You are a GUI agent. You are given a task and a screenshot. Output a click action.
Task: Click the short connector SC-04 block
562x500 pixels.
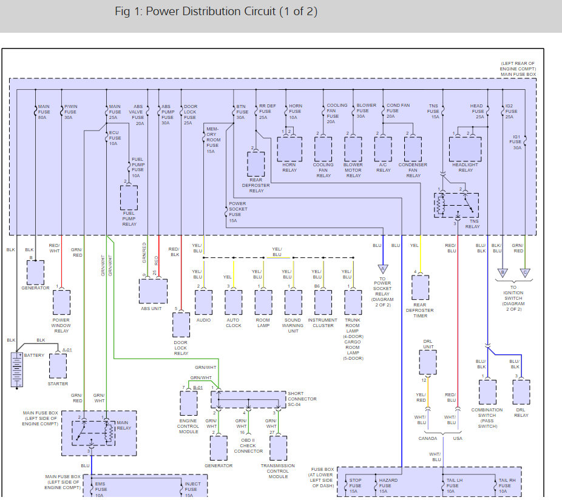[248, 399]
